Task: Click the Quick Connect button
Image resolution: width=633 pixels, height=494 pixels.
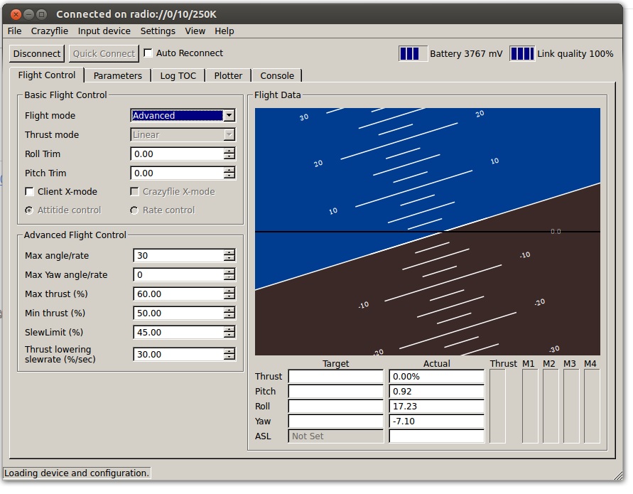Action: pyautogui.click(x=104, y=54)
